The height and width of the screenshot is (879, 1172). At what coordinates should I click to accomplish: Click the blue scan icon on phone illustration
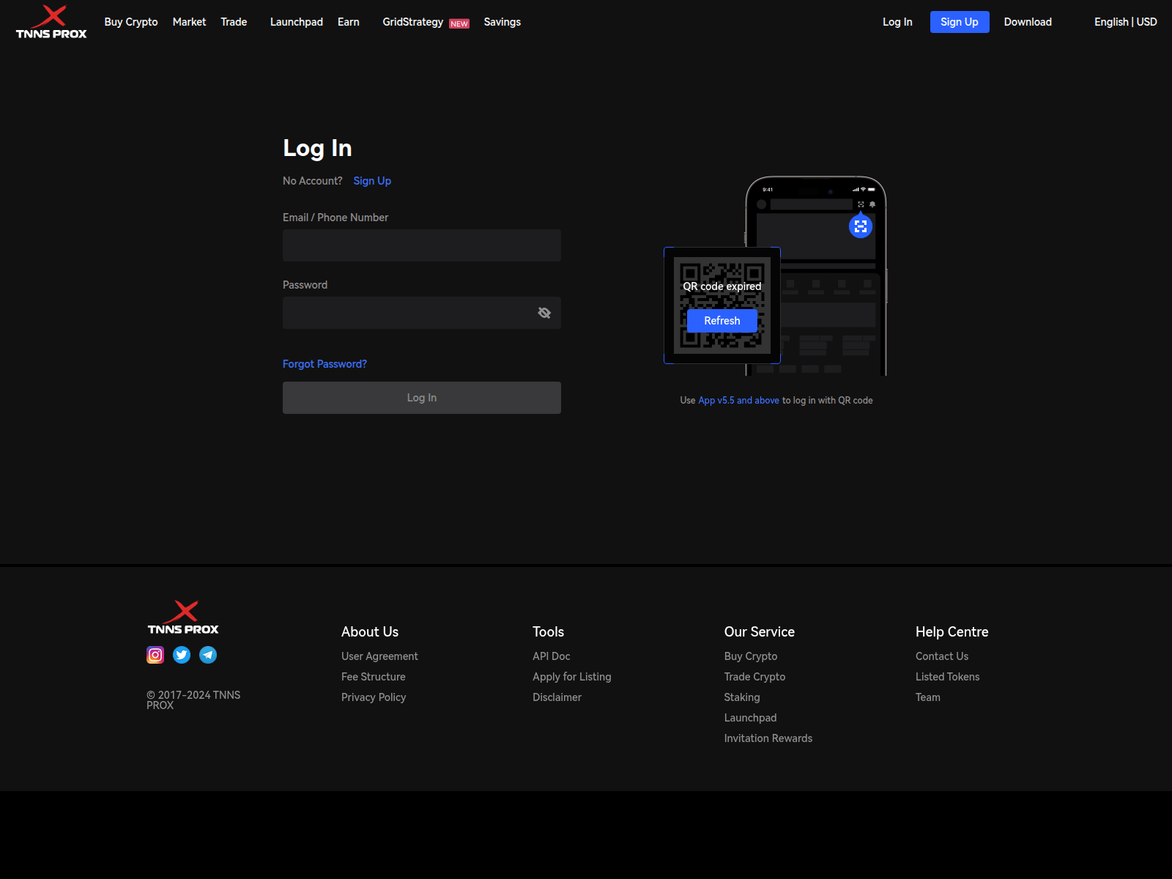(x=861, y=226)
